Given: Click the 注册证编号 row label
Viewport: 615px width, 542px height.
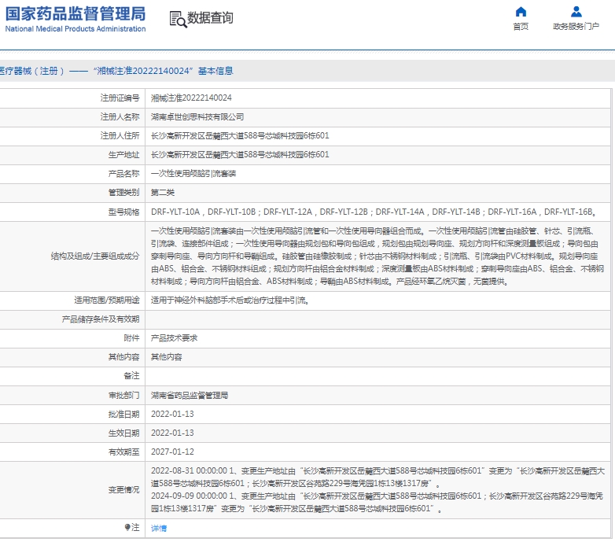Looking at the screenshot, I should (120, 98).
